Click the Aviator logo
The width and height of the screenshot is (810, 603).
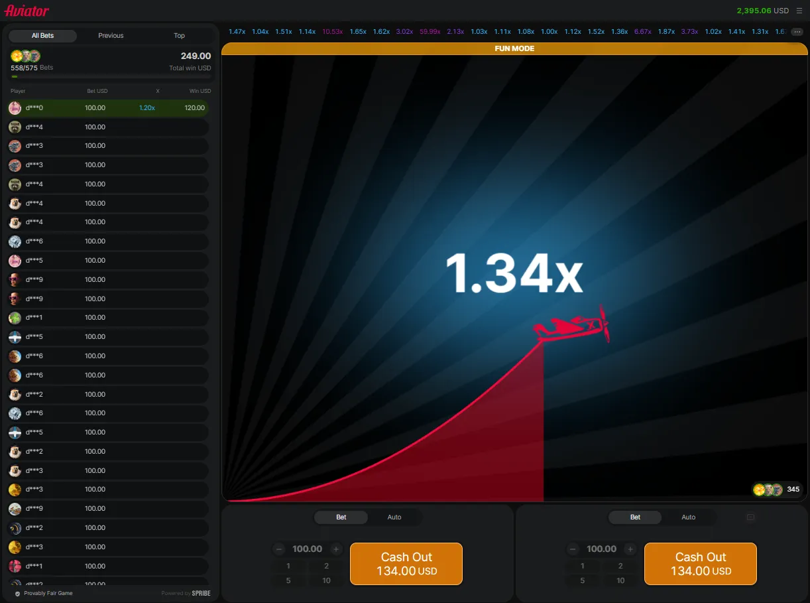tap(27, 11)
